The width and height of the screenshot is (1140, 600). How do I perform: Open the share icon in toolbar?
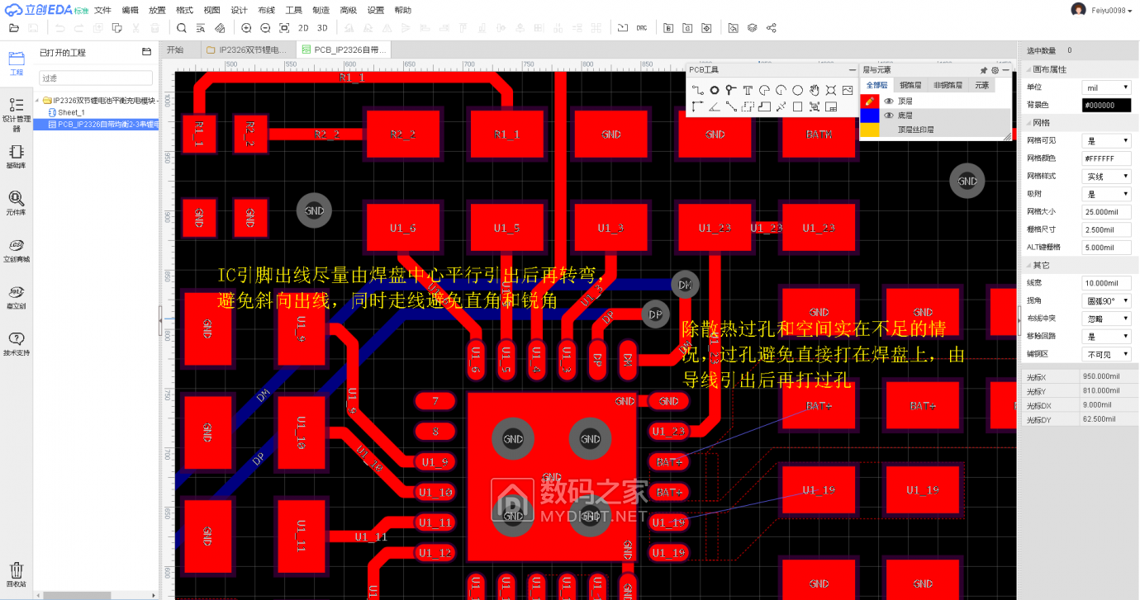click(772, 28)
